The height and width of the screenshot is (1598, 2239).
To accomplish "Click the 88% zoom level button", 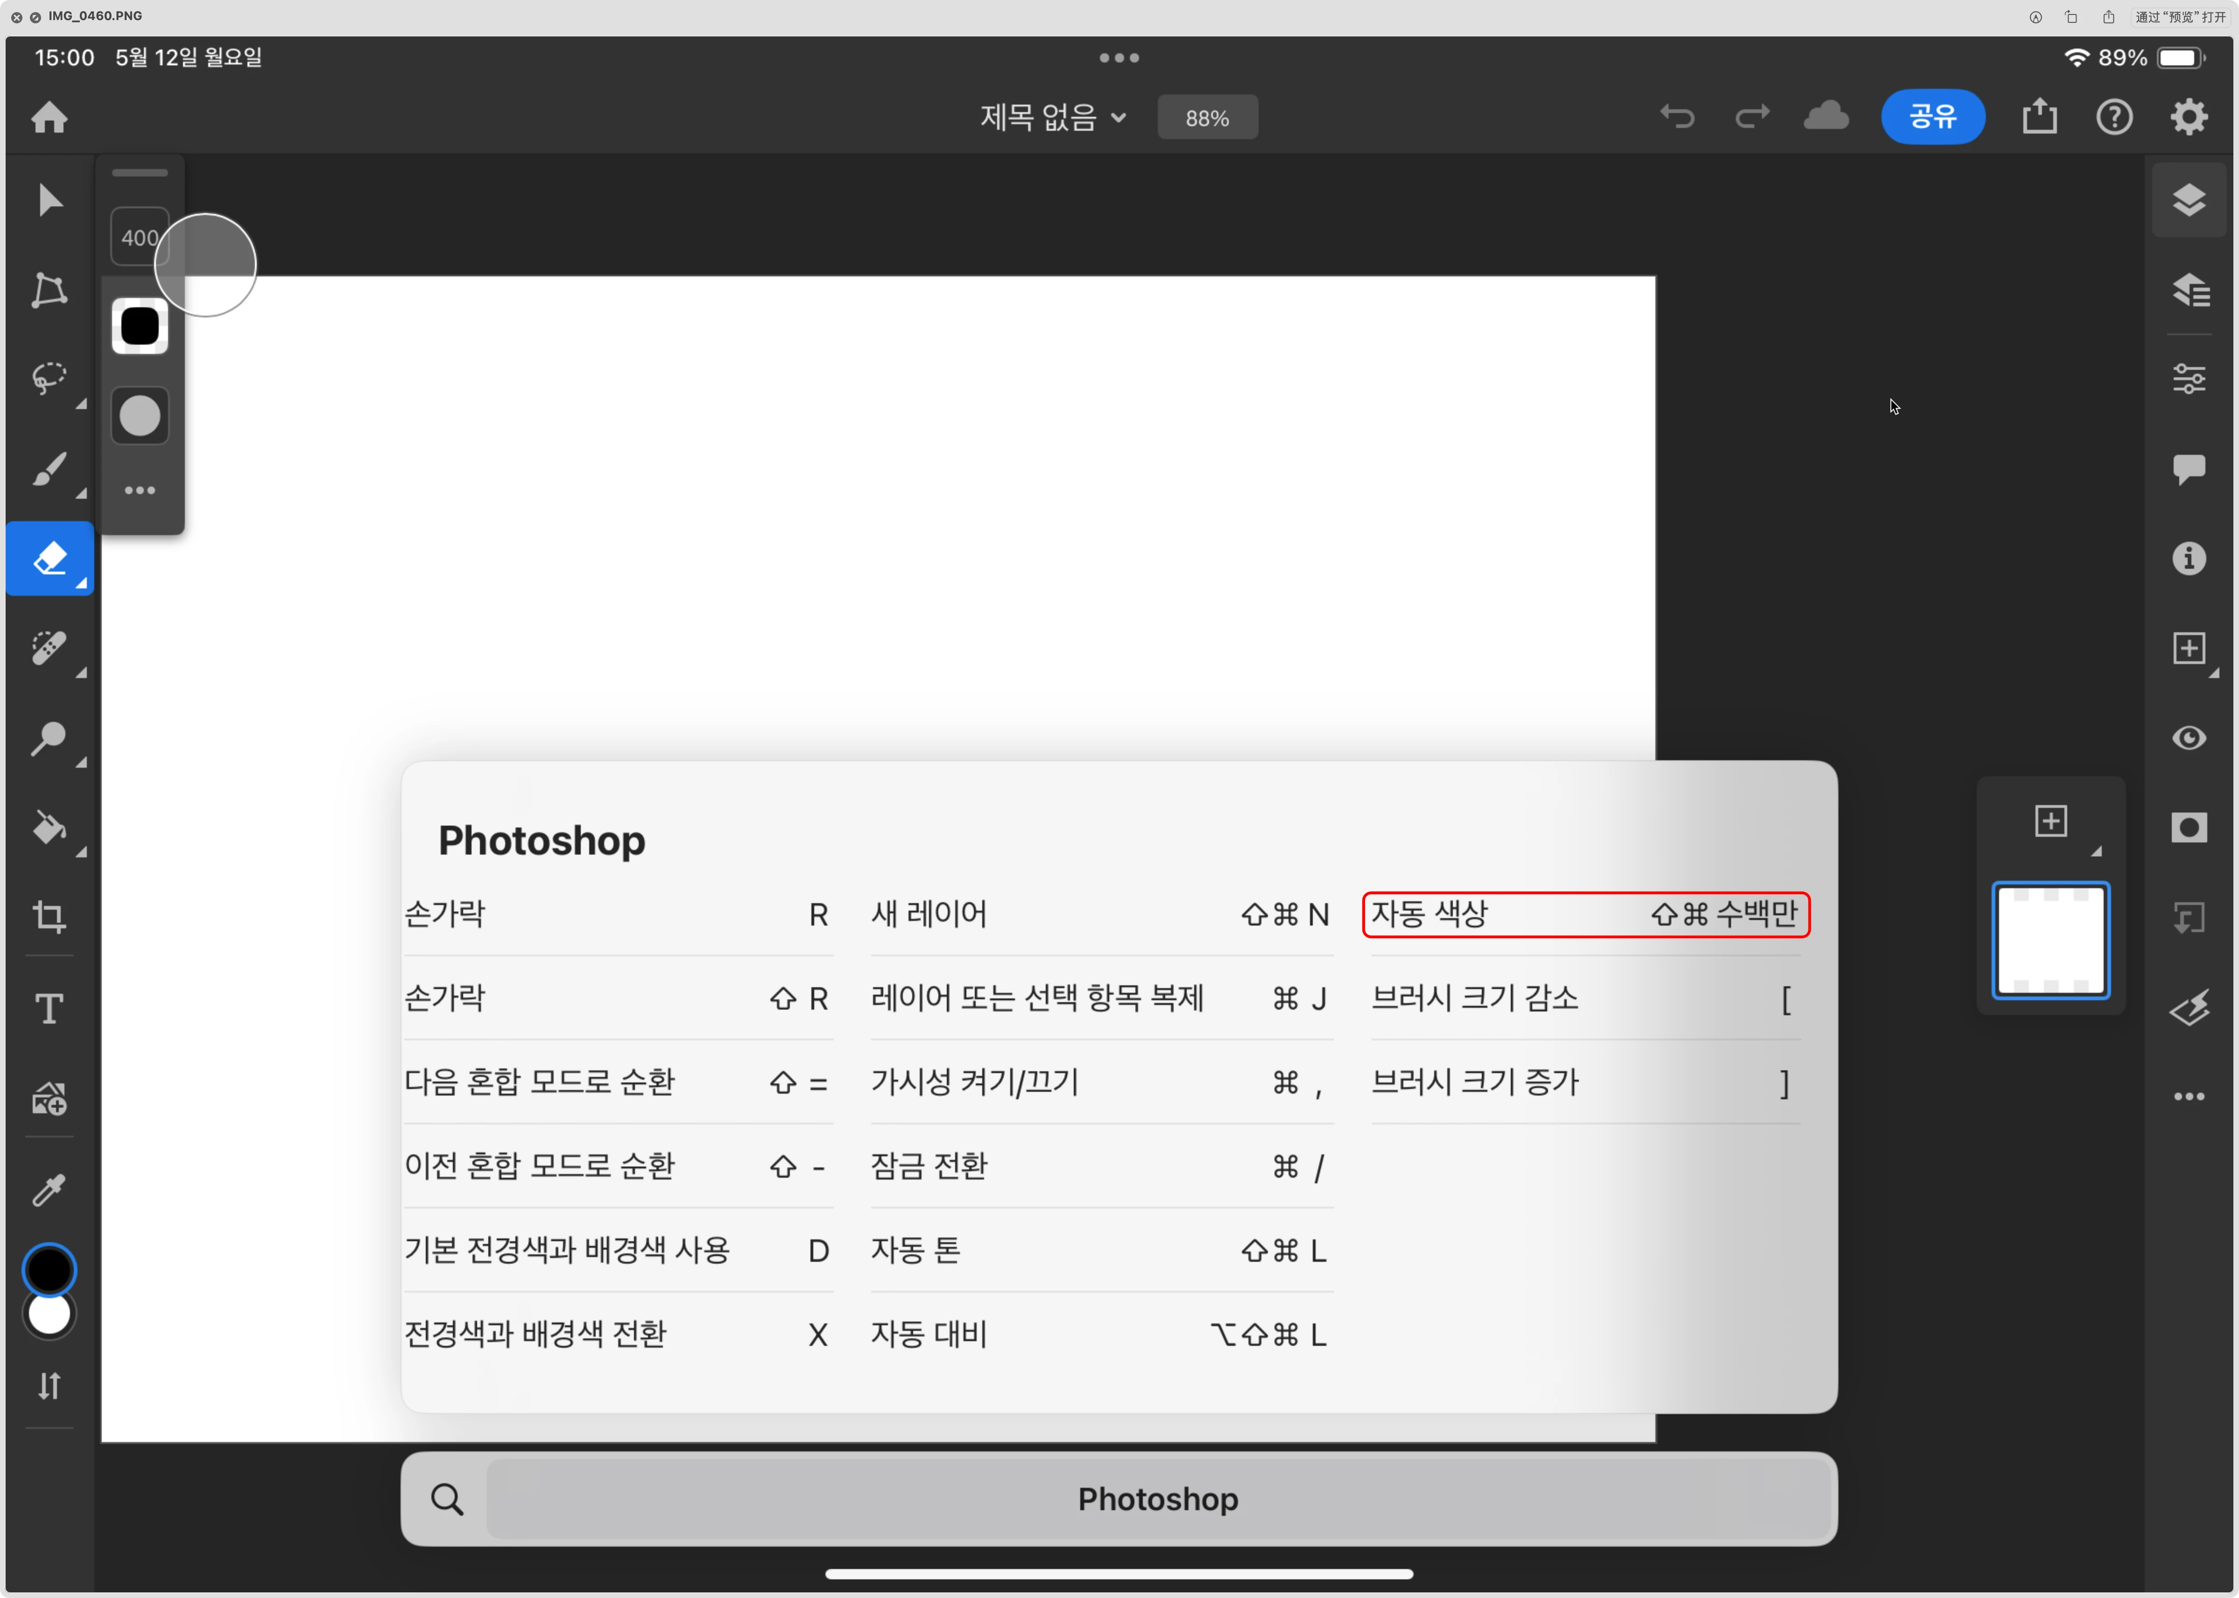I will pos(1207,118).
